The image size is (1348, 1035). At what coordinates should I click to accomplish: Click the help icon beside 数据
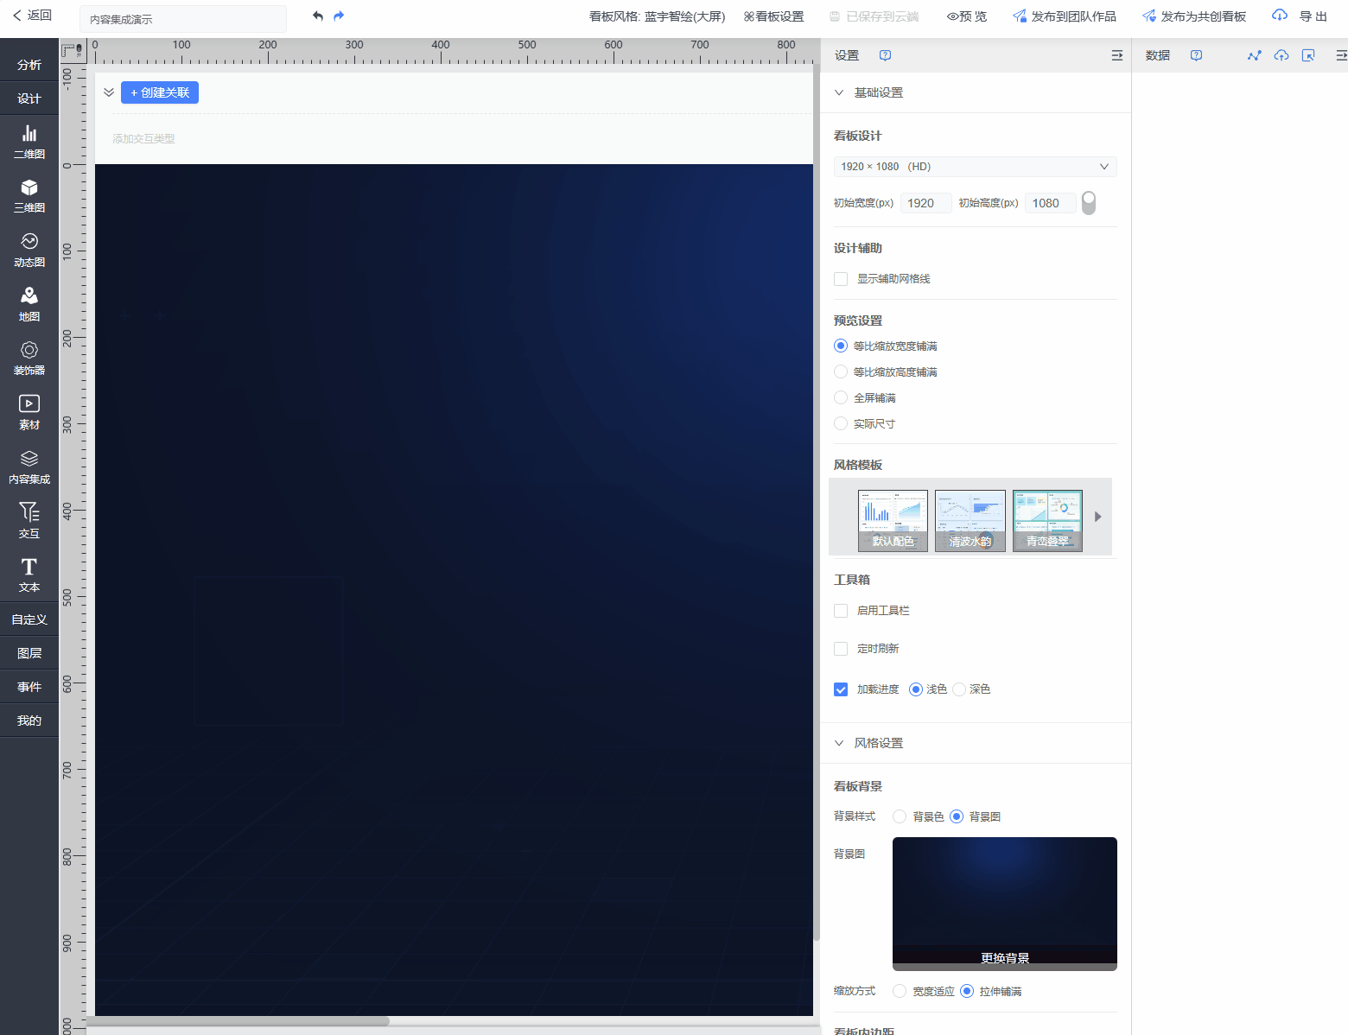1196,55
